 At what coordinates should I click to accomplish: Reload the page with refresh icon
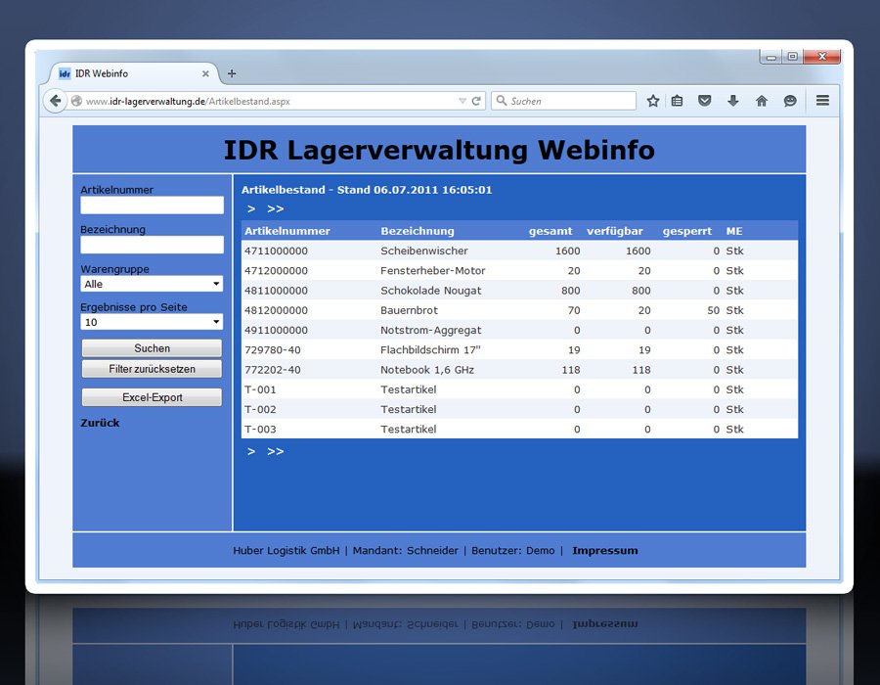point(476,101)
